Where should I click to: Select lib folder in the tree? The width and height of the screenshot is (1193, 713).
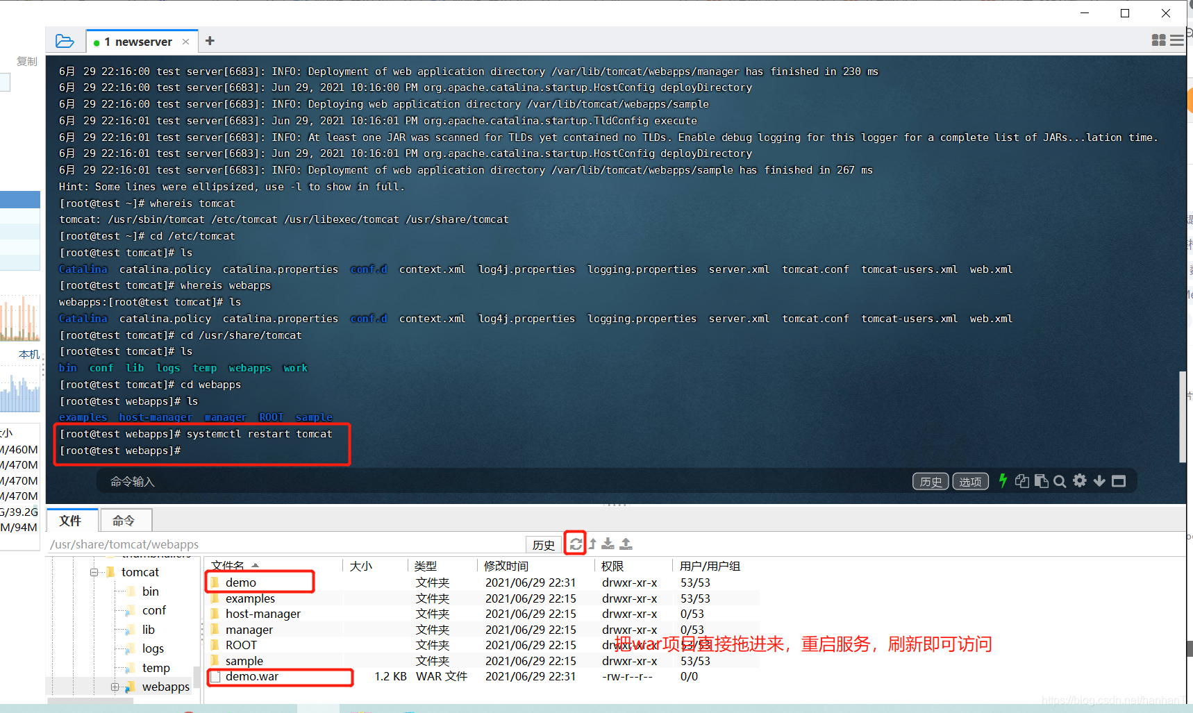(x=149, y=630)
